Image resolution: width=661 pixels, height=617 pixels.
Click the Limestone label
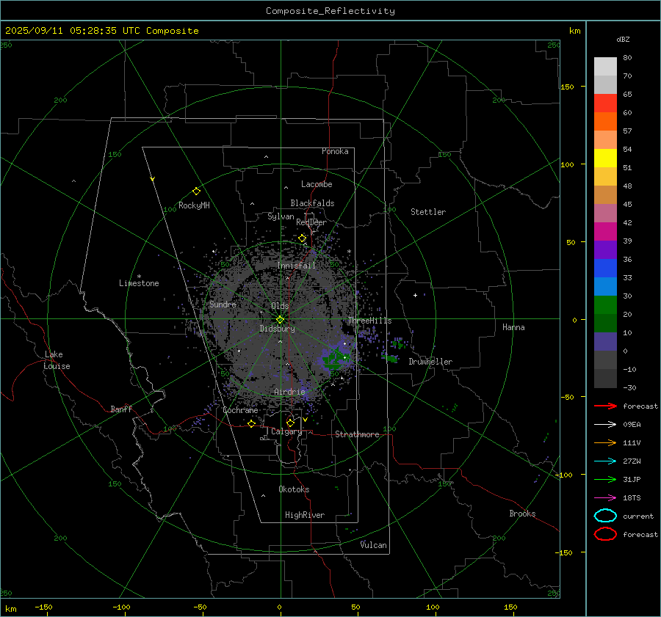click(x=139, y=283)
